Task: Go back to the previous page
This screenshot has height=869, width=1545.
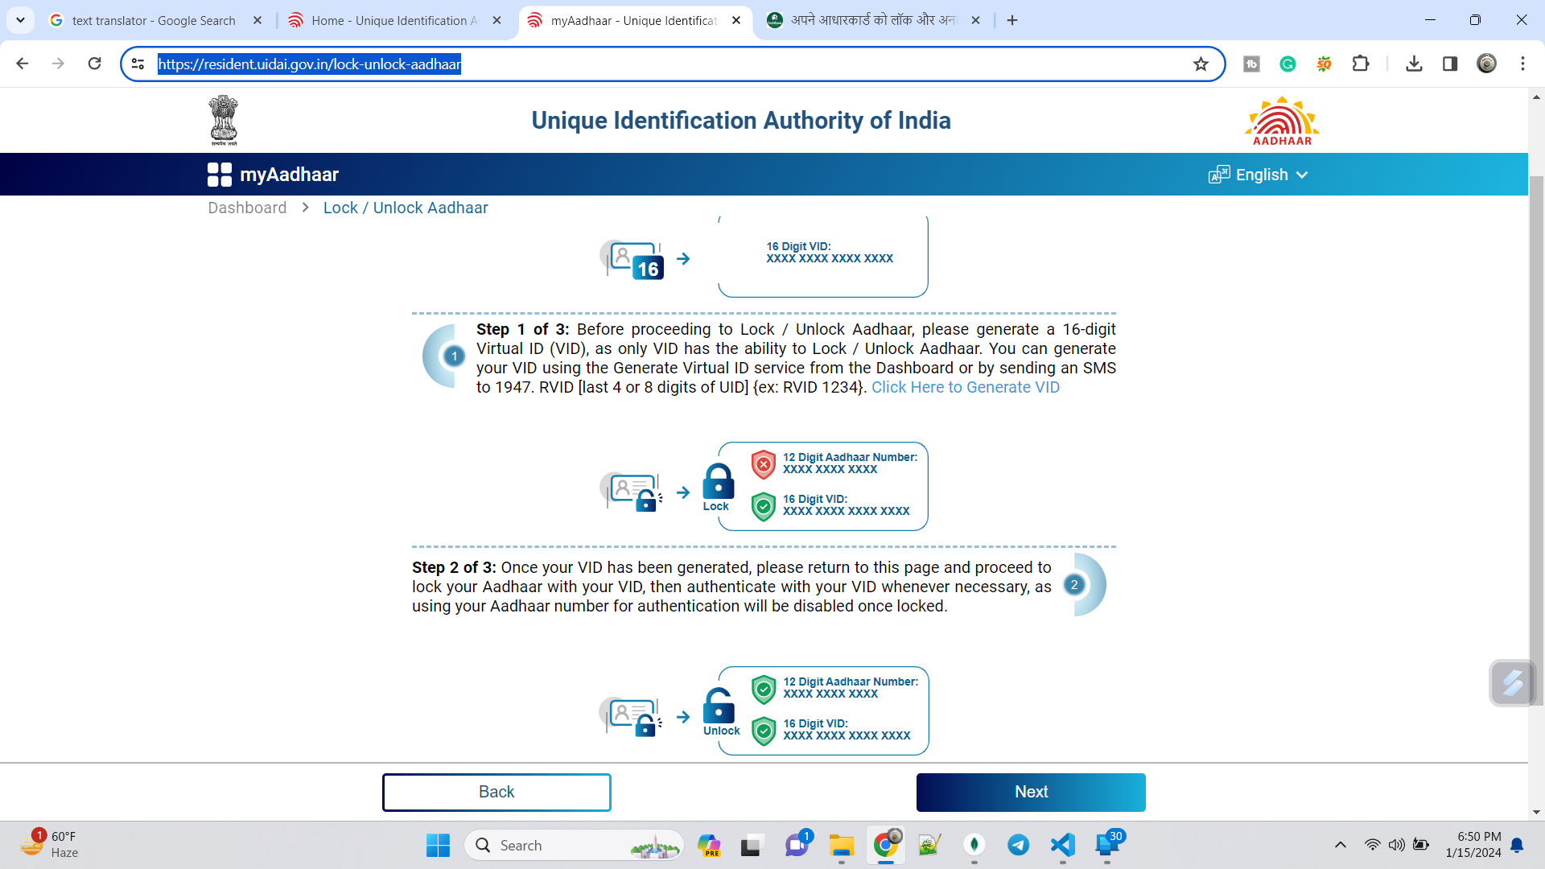Action: click(x=23, y=64)
